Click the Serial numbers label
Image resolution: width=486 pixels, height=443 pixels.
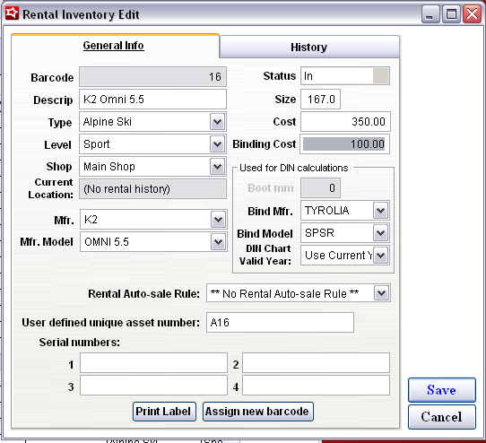coord(79,343)
